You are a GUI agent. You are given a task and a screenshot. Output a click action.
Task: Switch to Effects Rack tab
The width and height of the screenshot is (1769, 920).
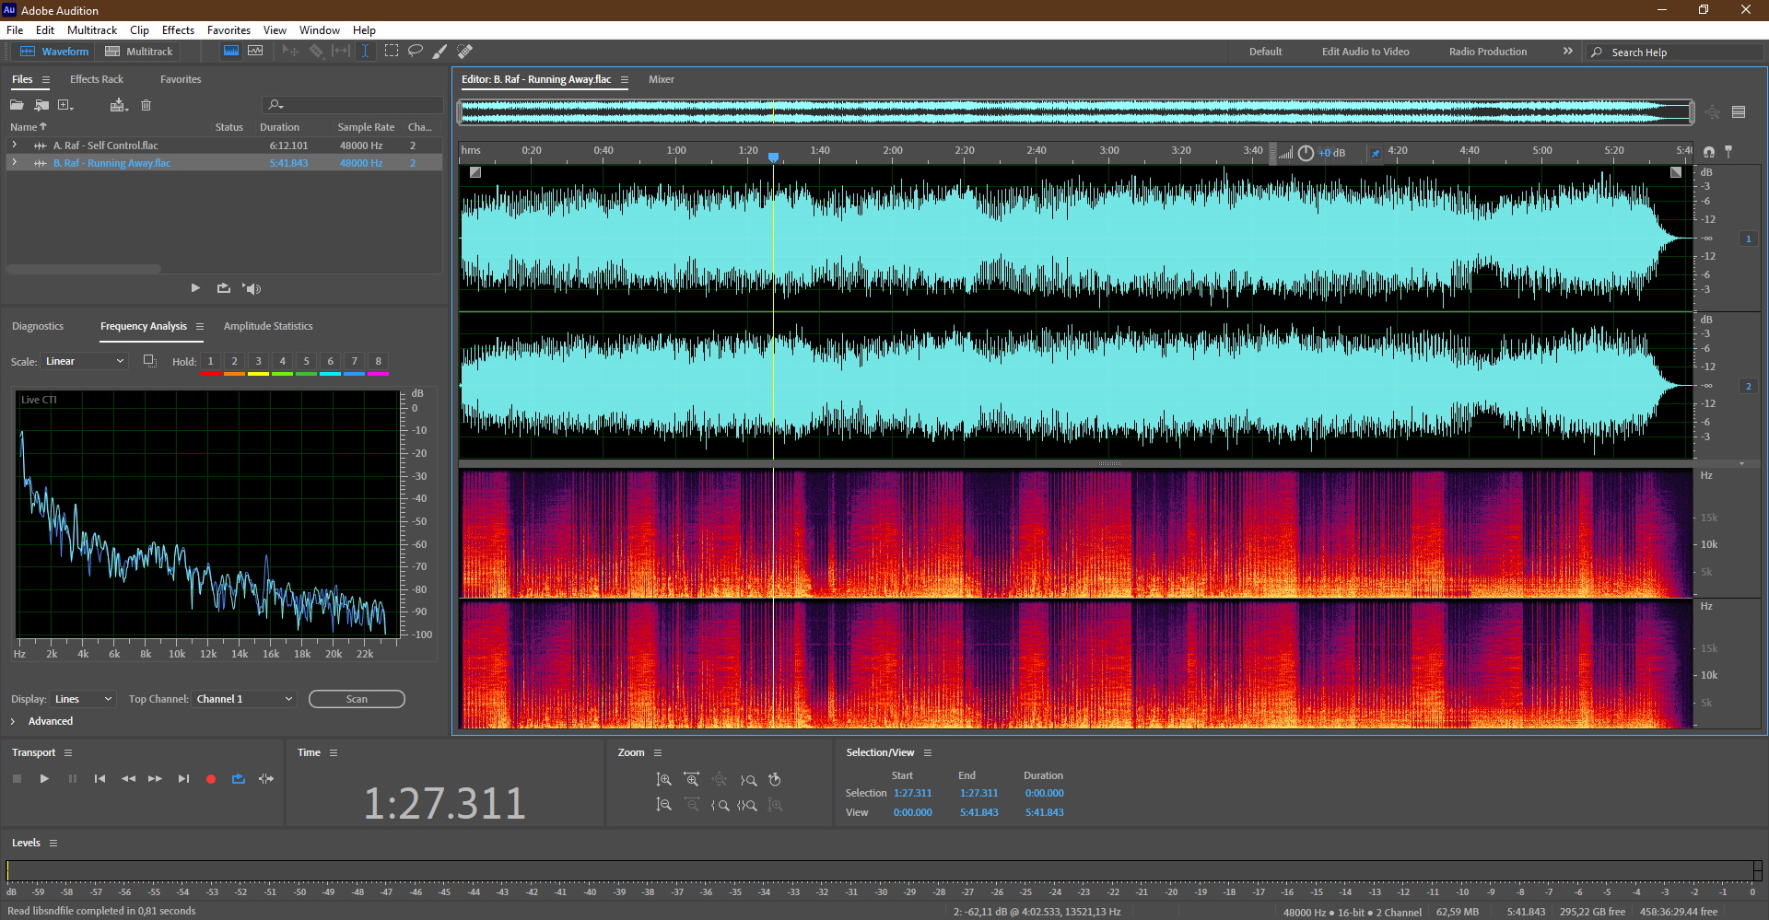(x=96, y=79)
